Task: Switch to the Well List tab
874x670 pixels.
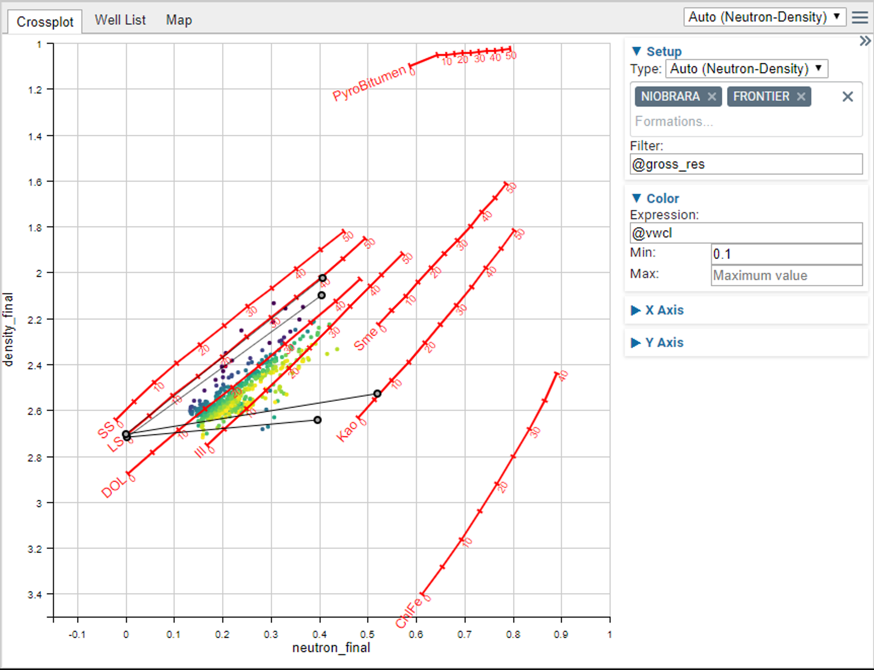Action: [x=120, y=20]
